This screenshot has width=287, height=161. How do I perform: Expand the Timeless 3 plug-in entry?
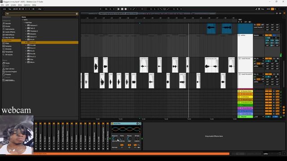coord(26,31)
